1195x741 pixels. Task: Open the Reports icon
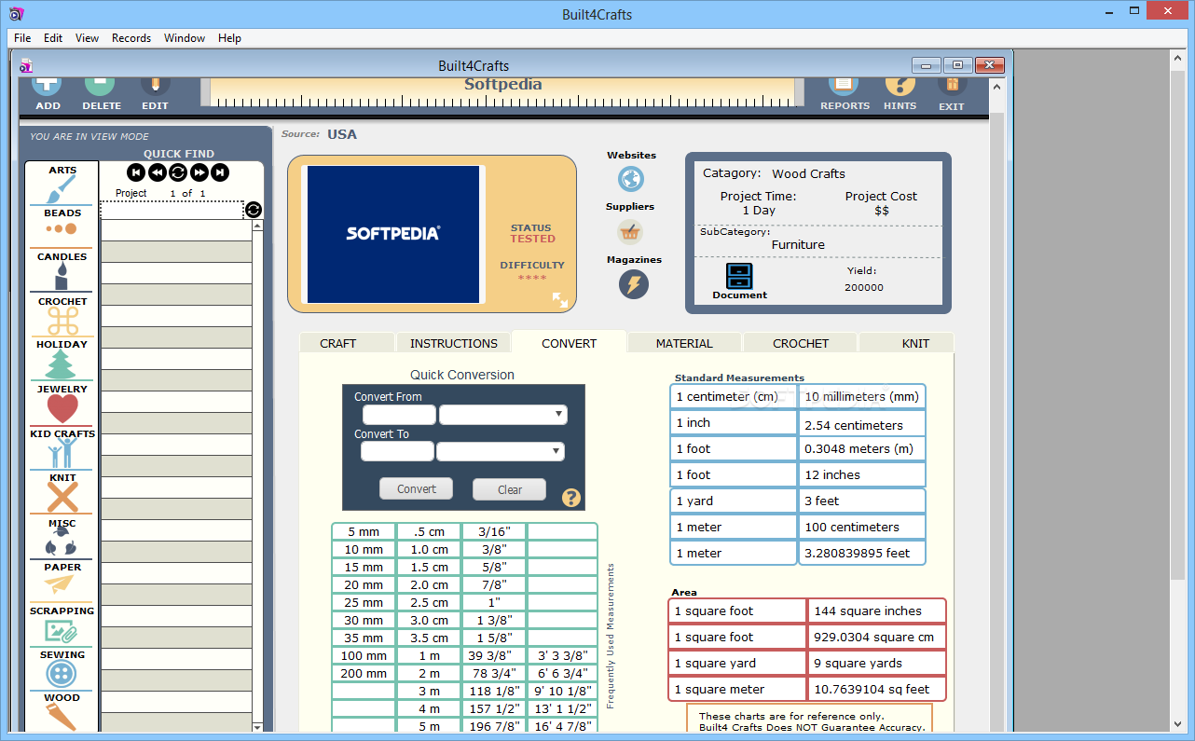(844, 86)
